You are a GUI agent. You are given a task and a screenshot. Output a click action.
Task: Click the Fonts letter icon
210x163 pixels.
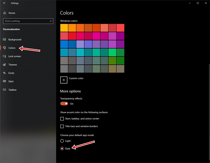point(4,73)
